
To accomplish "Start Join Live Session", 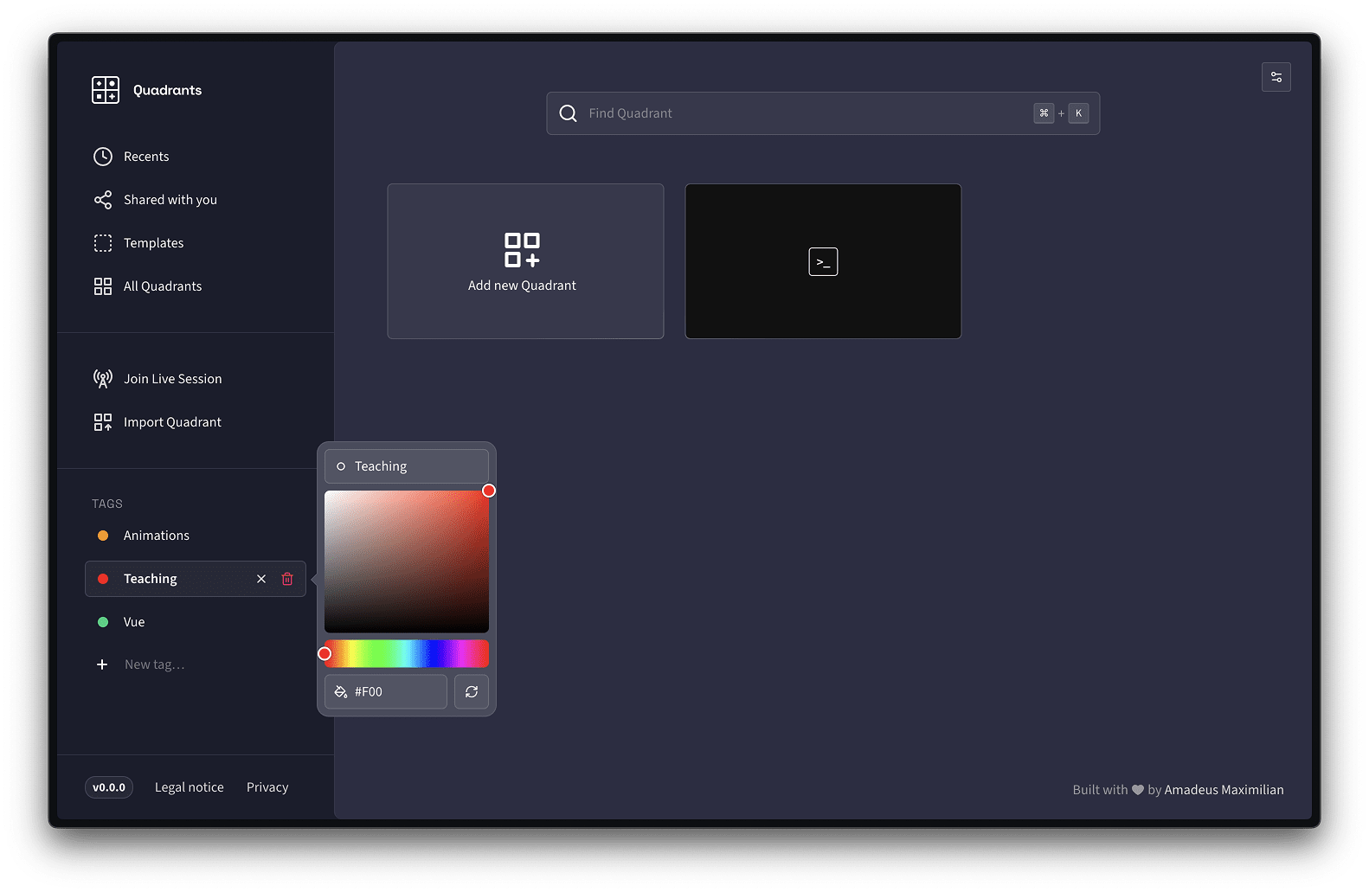I will pos(172,379).
